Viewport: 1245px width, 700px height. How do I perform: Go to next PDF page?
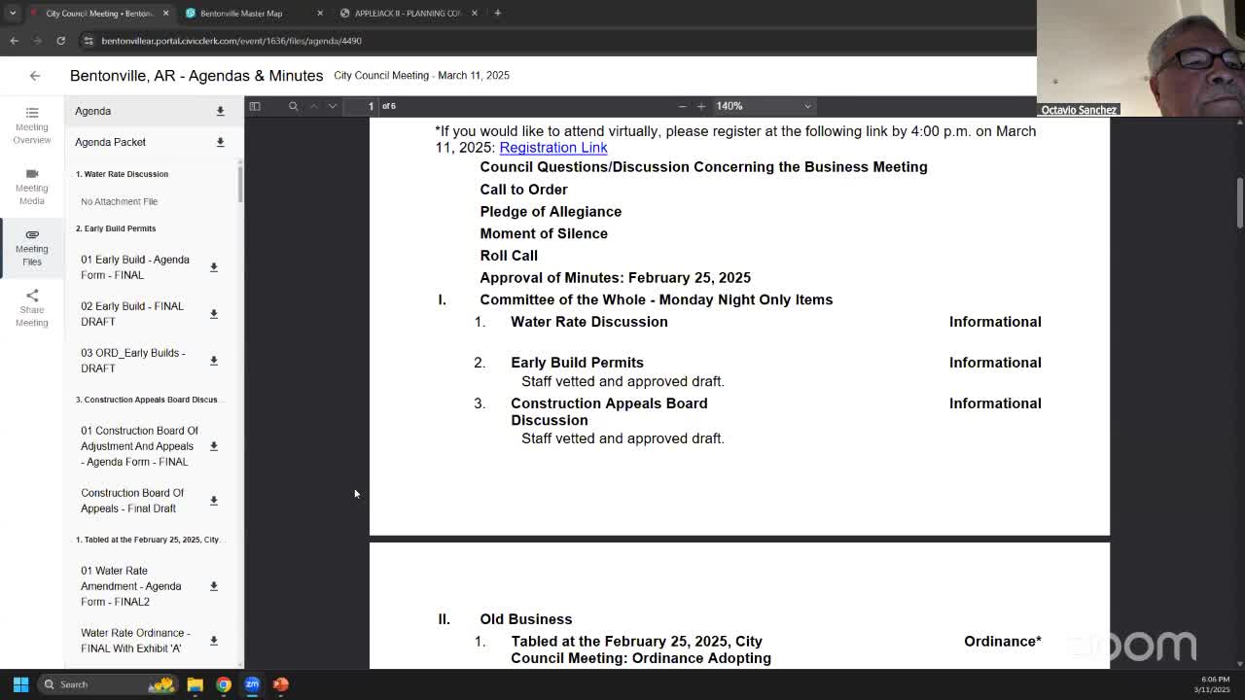(x=333, y=106)
